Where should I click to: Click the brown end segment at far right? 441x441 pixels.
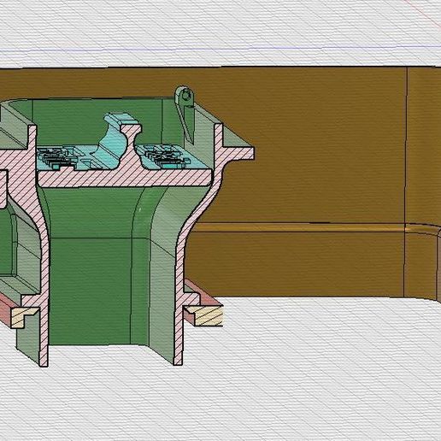[423, 182]
